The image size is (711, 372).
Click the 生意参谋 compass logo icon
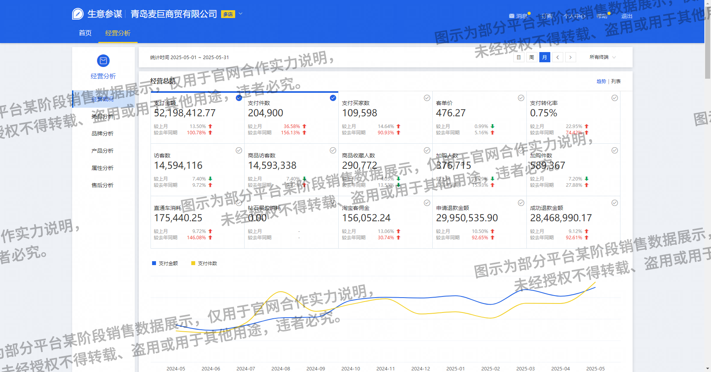(78, 14)
